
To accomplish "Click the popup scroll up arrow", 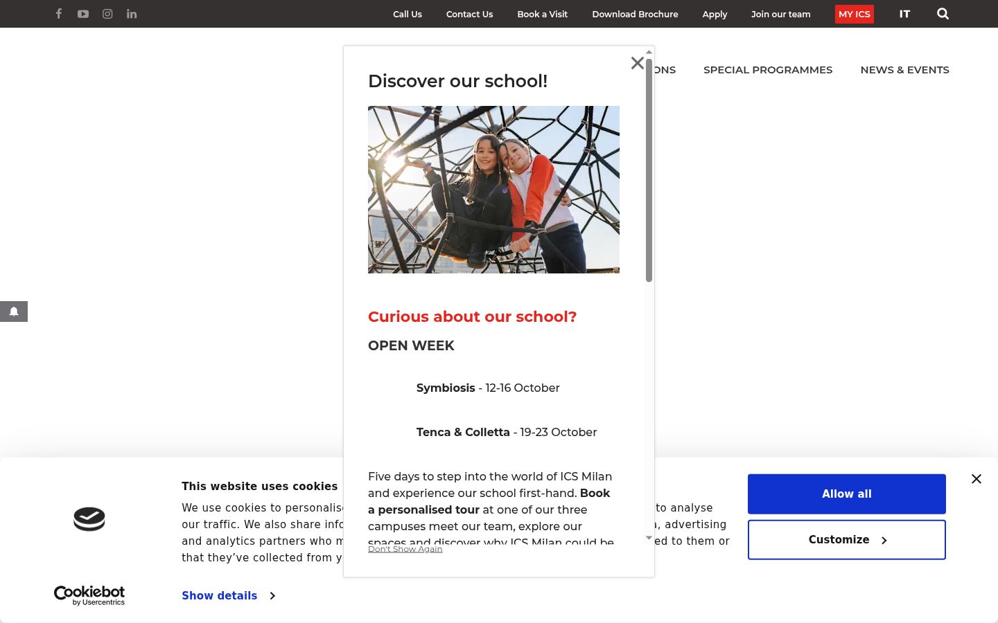I will click(649, 52).
